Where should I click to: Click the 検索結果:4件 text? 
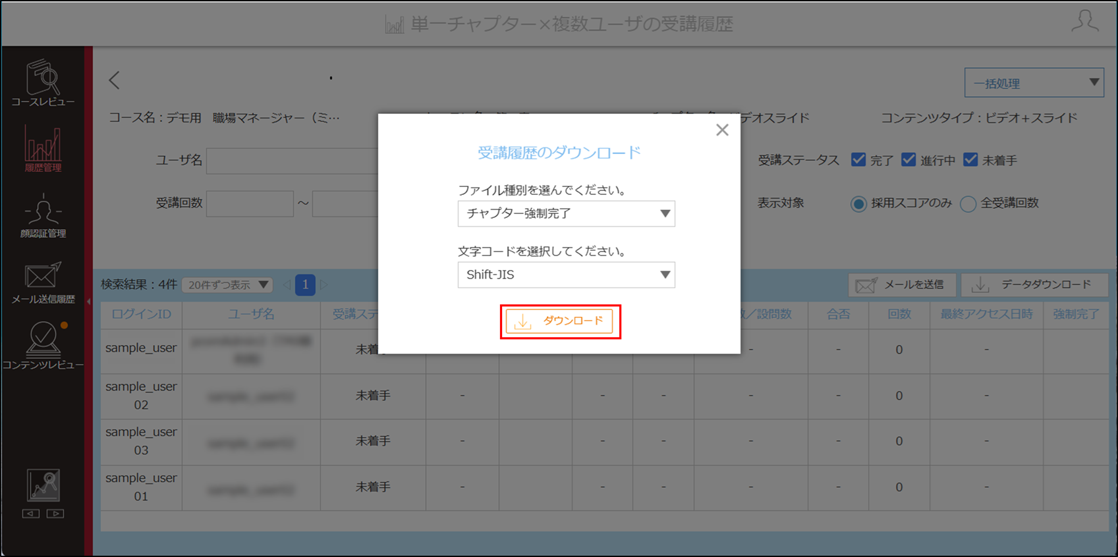[139, 284]
